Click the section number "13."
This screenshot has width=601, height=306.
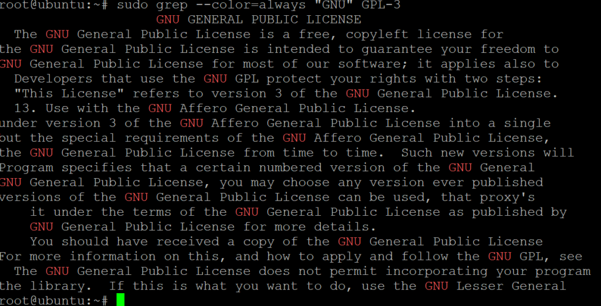(x=26, y=108)
